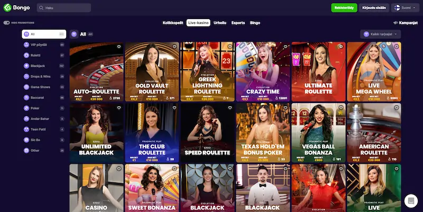Expand the Kaikki tarjoajat provider filter
Viewport: 423px width, 212px height.
[380, 34]
